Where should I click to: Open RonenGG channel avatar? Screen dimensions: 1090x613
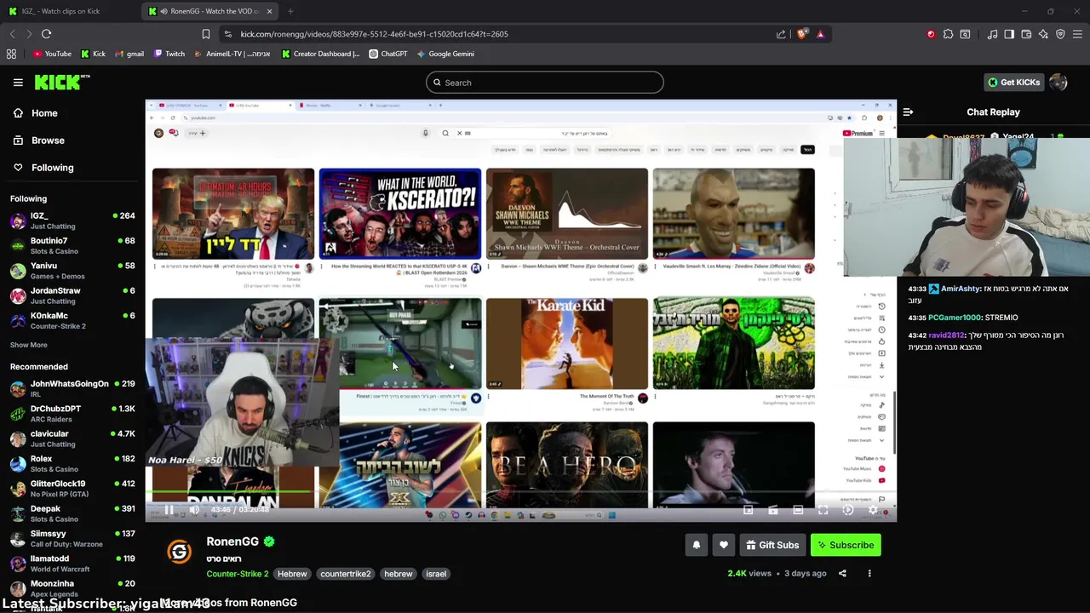(x=179, y=552)
